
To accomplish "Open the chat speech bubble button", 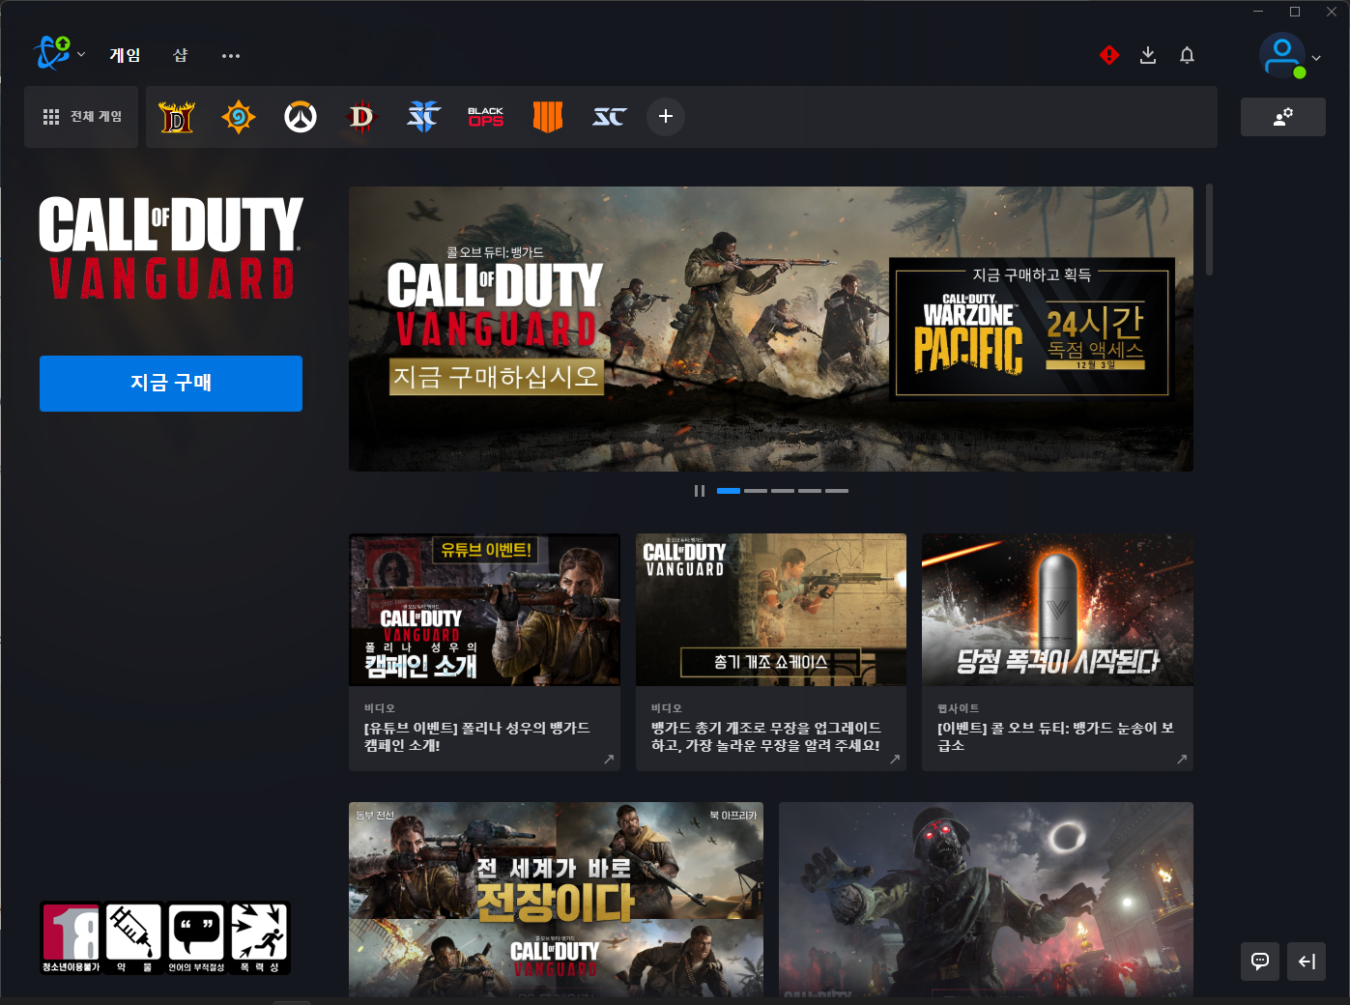I will pyautogui.click(x=1260, y=962).
